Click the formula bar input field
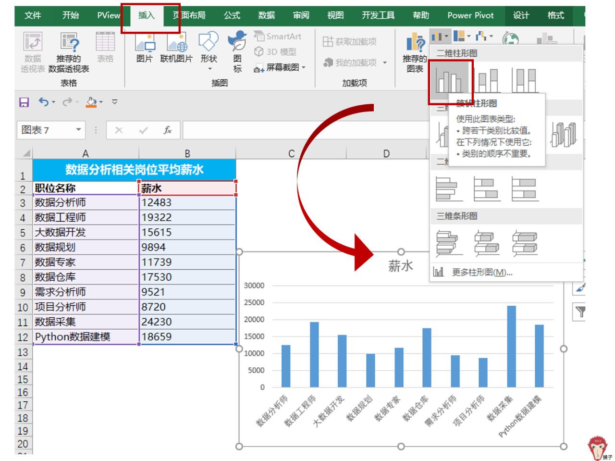The image size is (615, 461). click(305, 130)
